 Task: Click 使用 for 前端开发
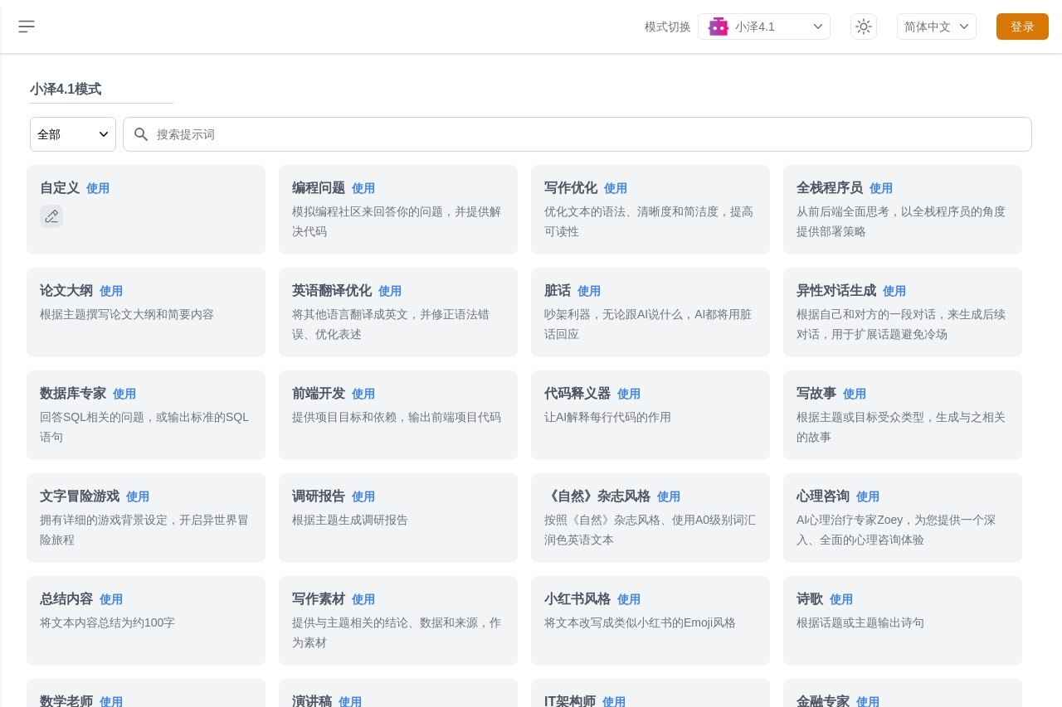pos(363,394)
